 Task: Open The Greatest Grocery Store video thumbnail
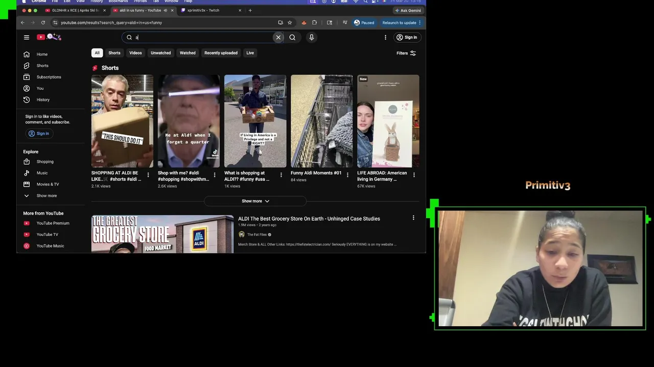pos(162,234)
